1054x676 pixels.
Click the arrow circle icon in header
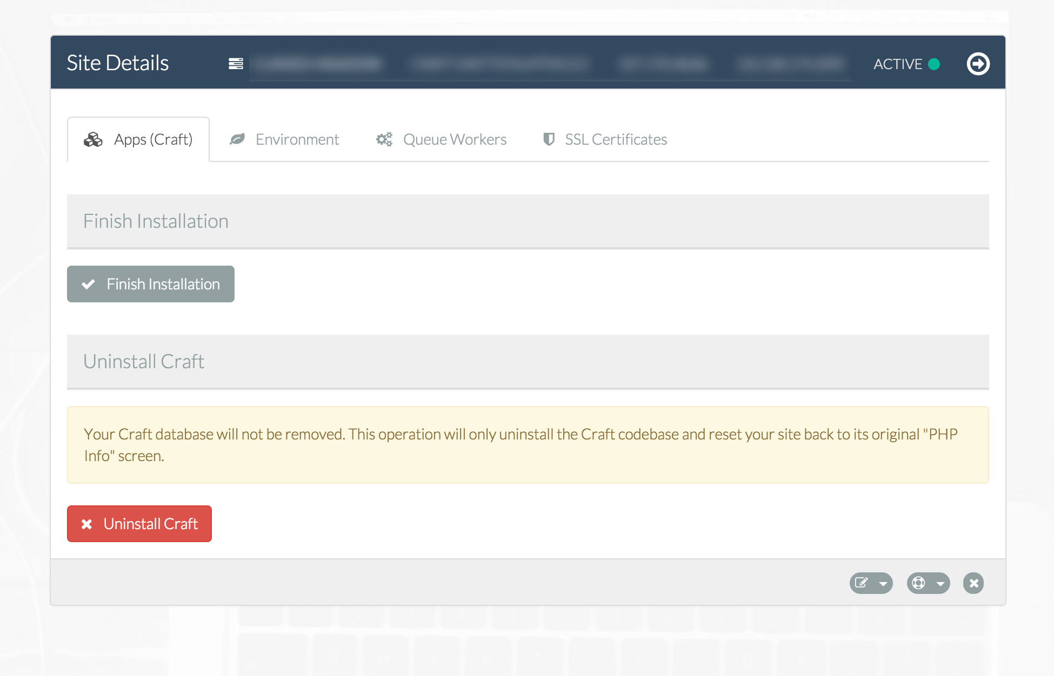pyautogui.click(x=978, y=64)
